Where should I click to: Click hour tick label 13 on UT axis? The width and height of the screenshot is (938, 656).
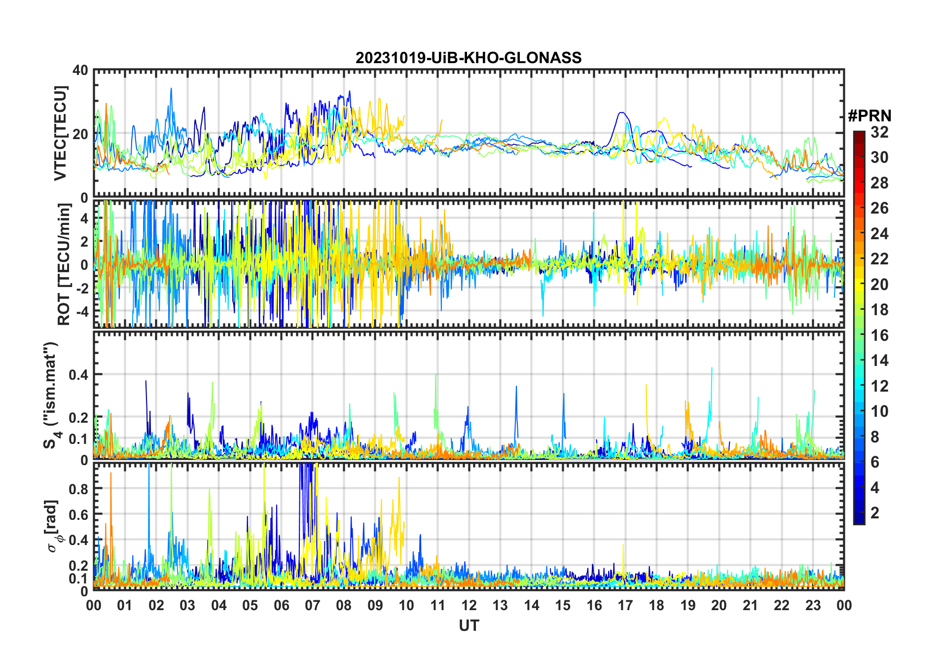click(x=500, y=605)
